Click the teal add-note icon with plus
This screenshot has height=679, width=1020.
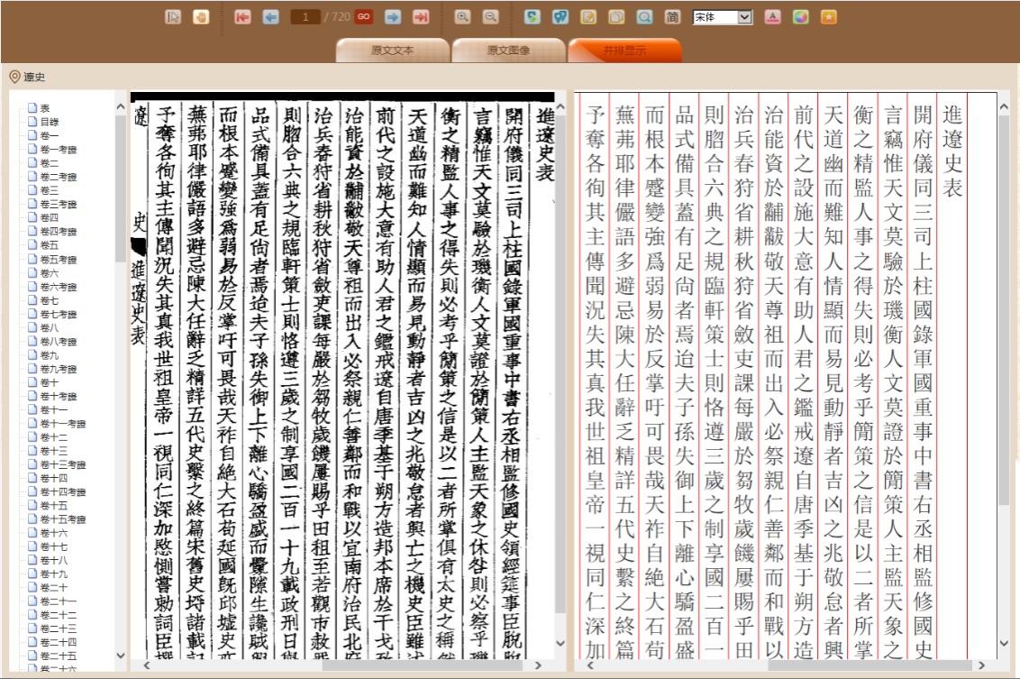(x=533, y=17)
